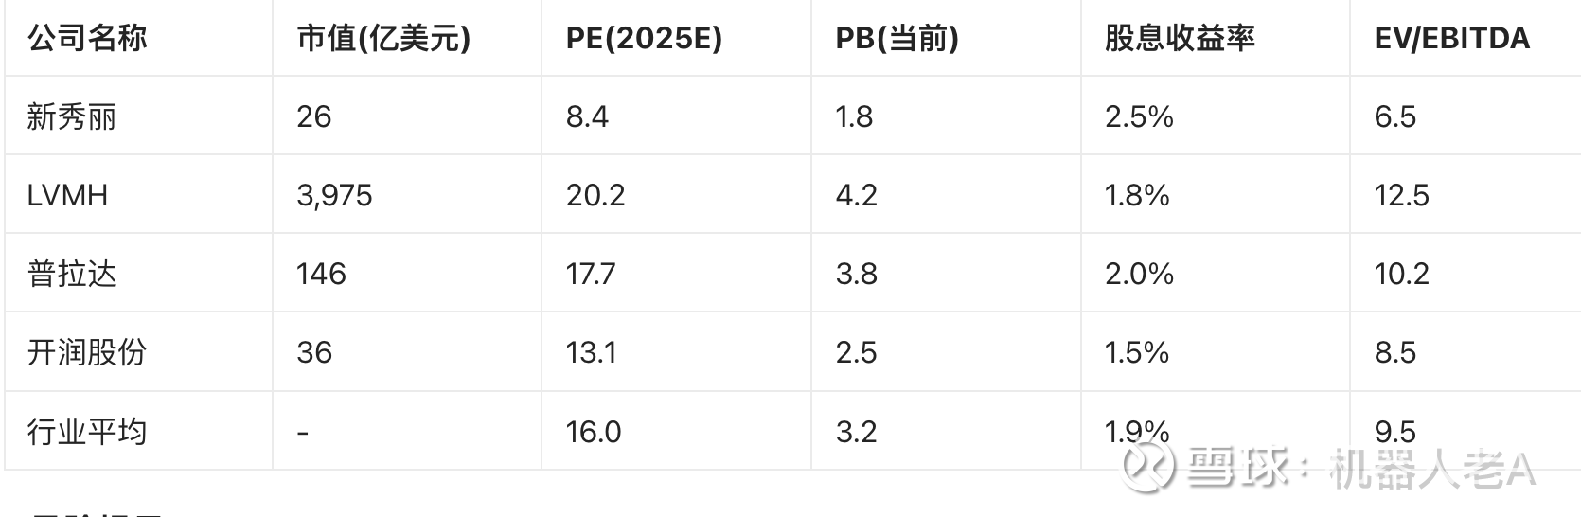Select the 新秀丽 company name cell

[72, 116]
